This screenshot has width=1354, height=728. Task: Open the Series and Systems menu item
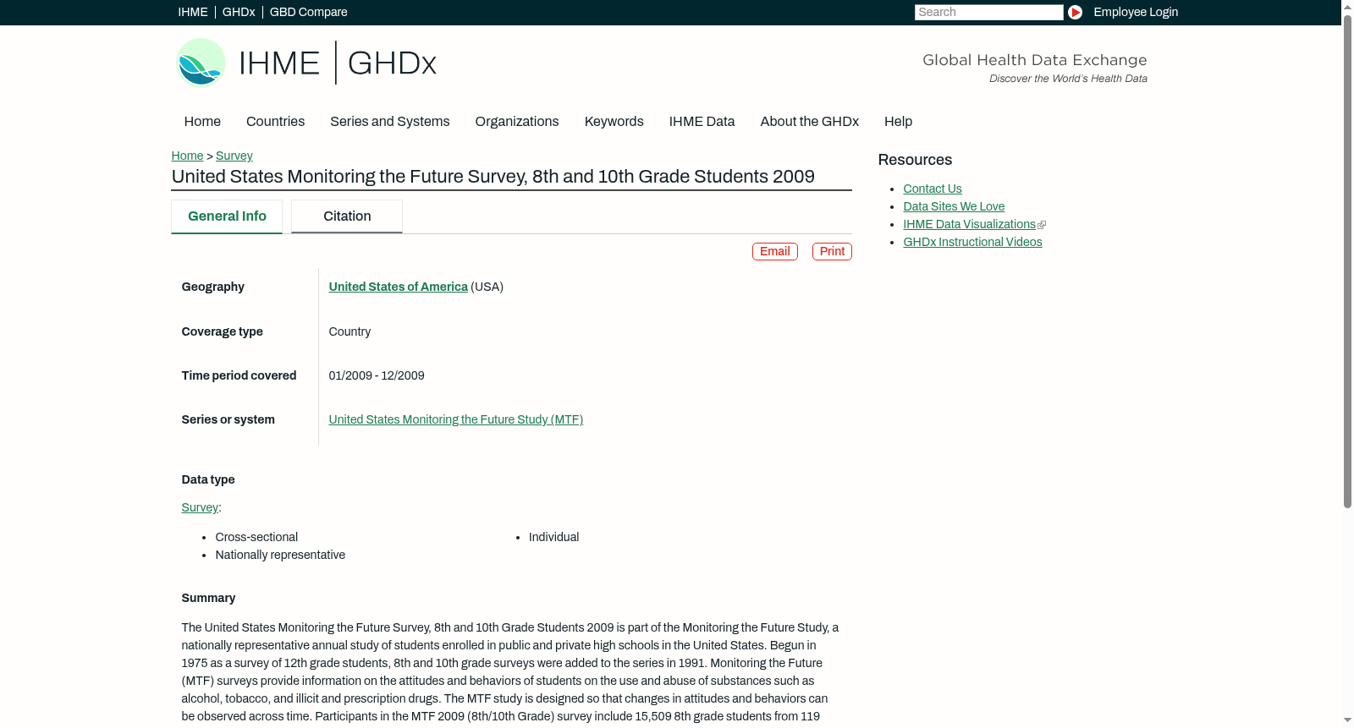390,122
